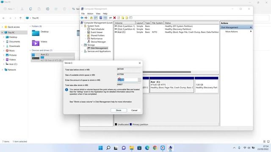Viewport: 271px width, 152px height.
Task: Open the New dropdown in File Explorer
Action: [9, 9]
